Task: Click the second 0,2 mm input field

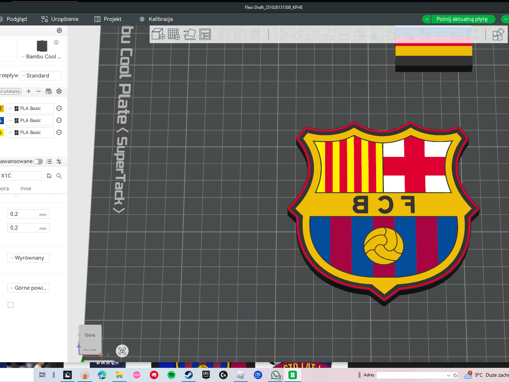Action: (x=29, y=228)
